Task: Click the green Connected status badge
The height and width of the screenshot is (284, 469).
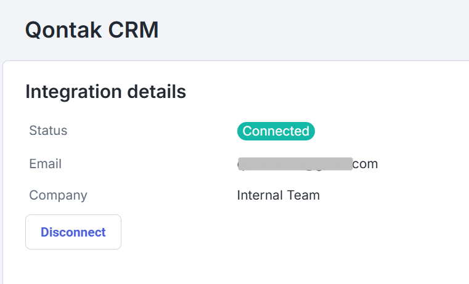Action: coord(275,131)
